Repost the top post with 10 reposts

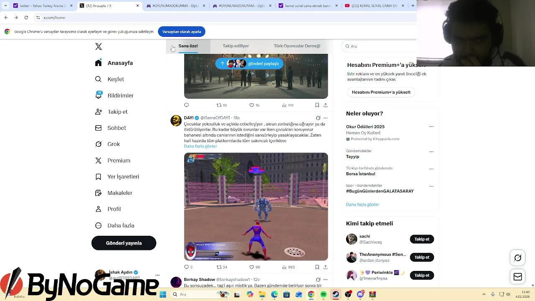click(222, 105)
